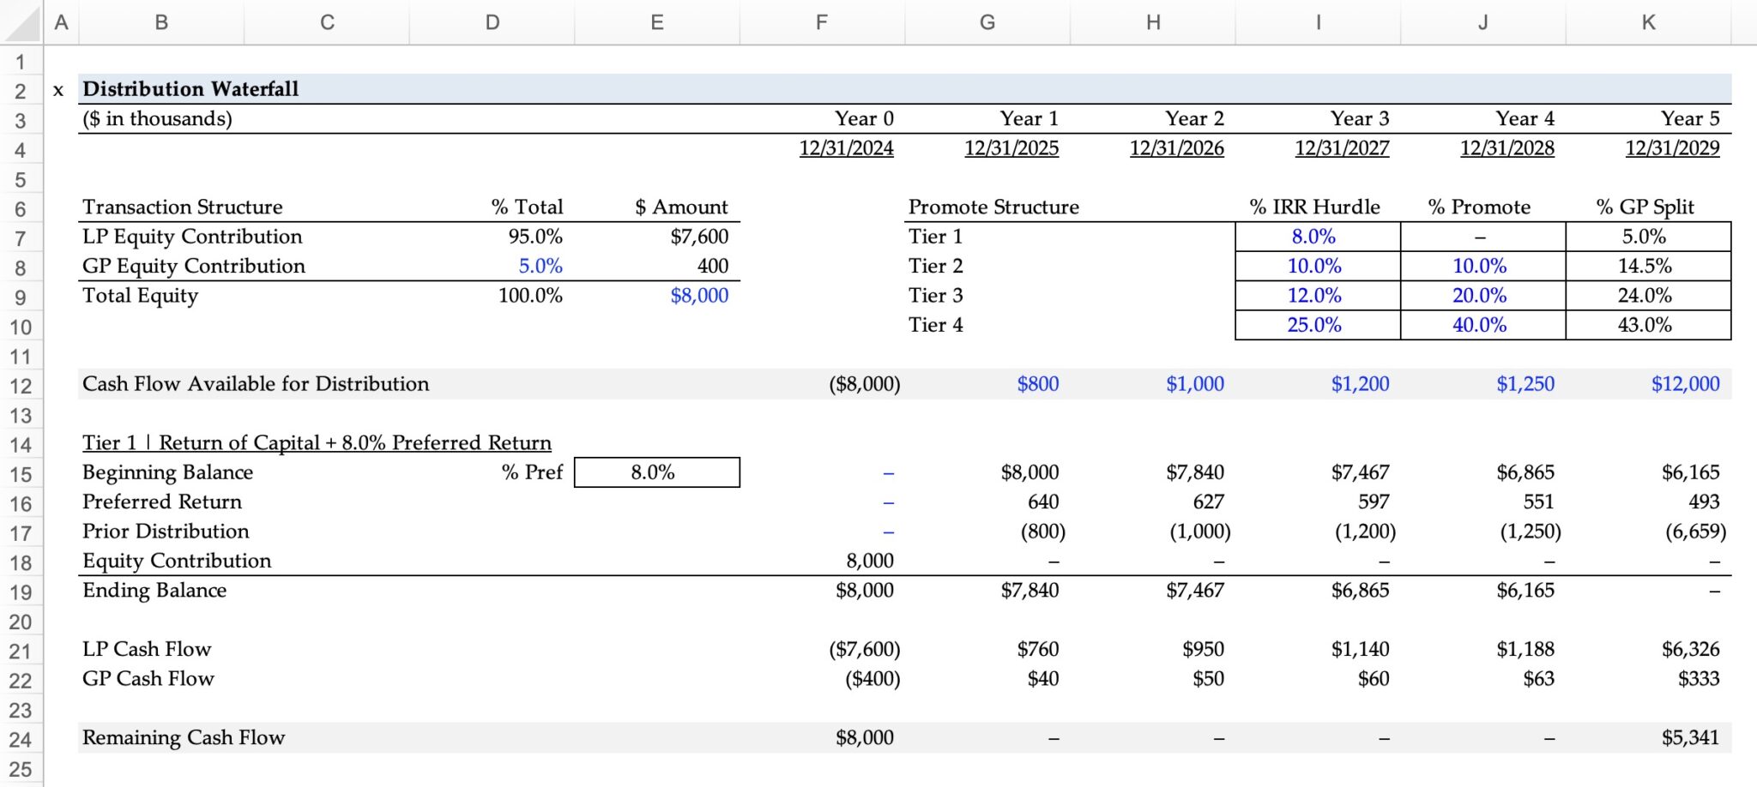Click Tier 1 IRR Hurdle 8.0% cell

[x=1313, y=237]
